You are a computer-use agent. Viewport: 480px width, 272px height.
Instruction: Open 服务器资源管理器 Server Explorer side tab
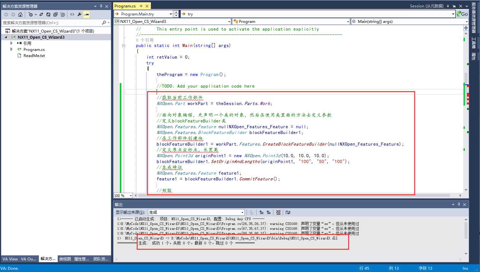point(474,17)
